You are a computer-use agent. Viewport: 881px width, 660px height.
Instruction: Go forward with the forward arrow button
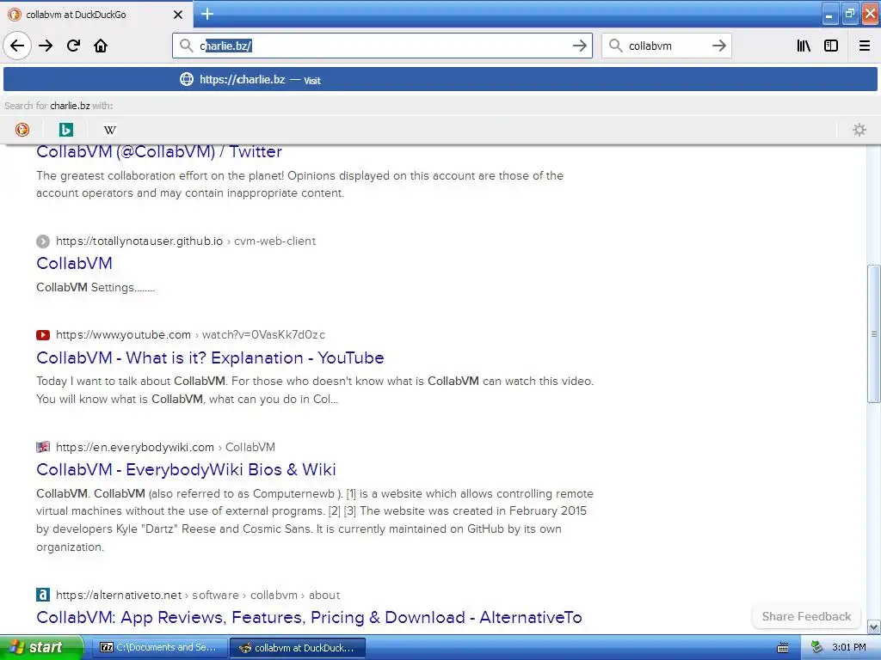[46, 46]
